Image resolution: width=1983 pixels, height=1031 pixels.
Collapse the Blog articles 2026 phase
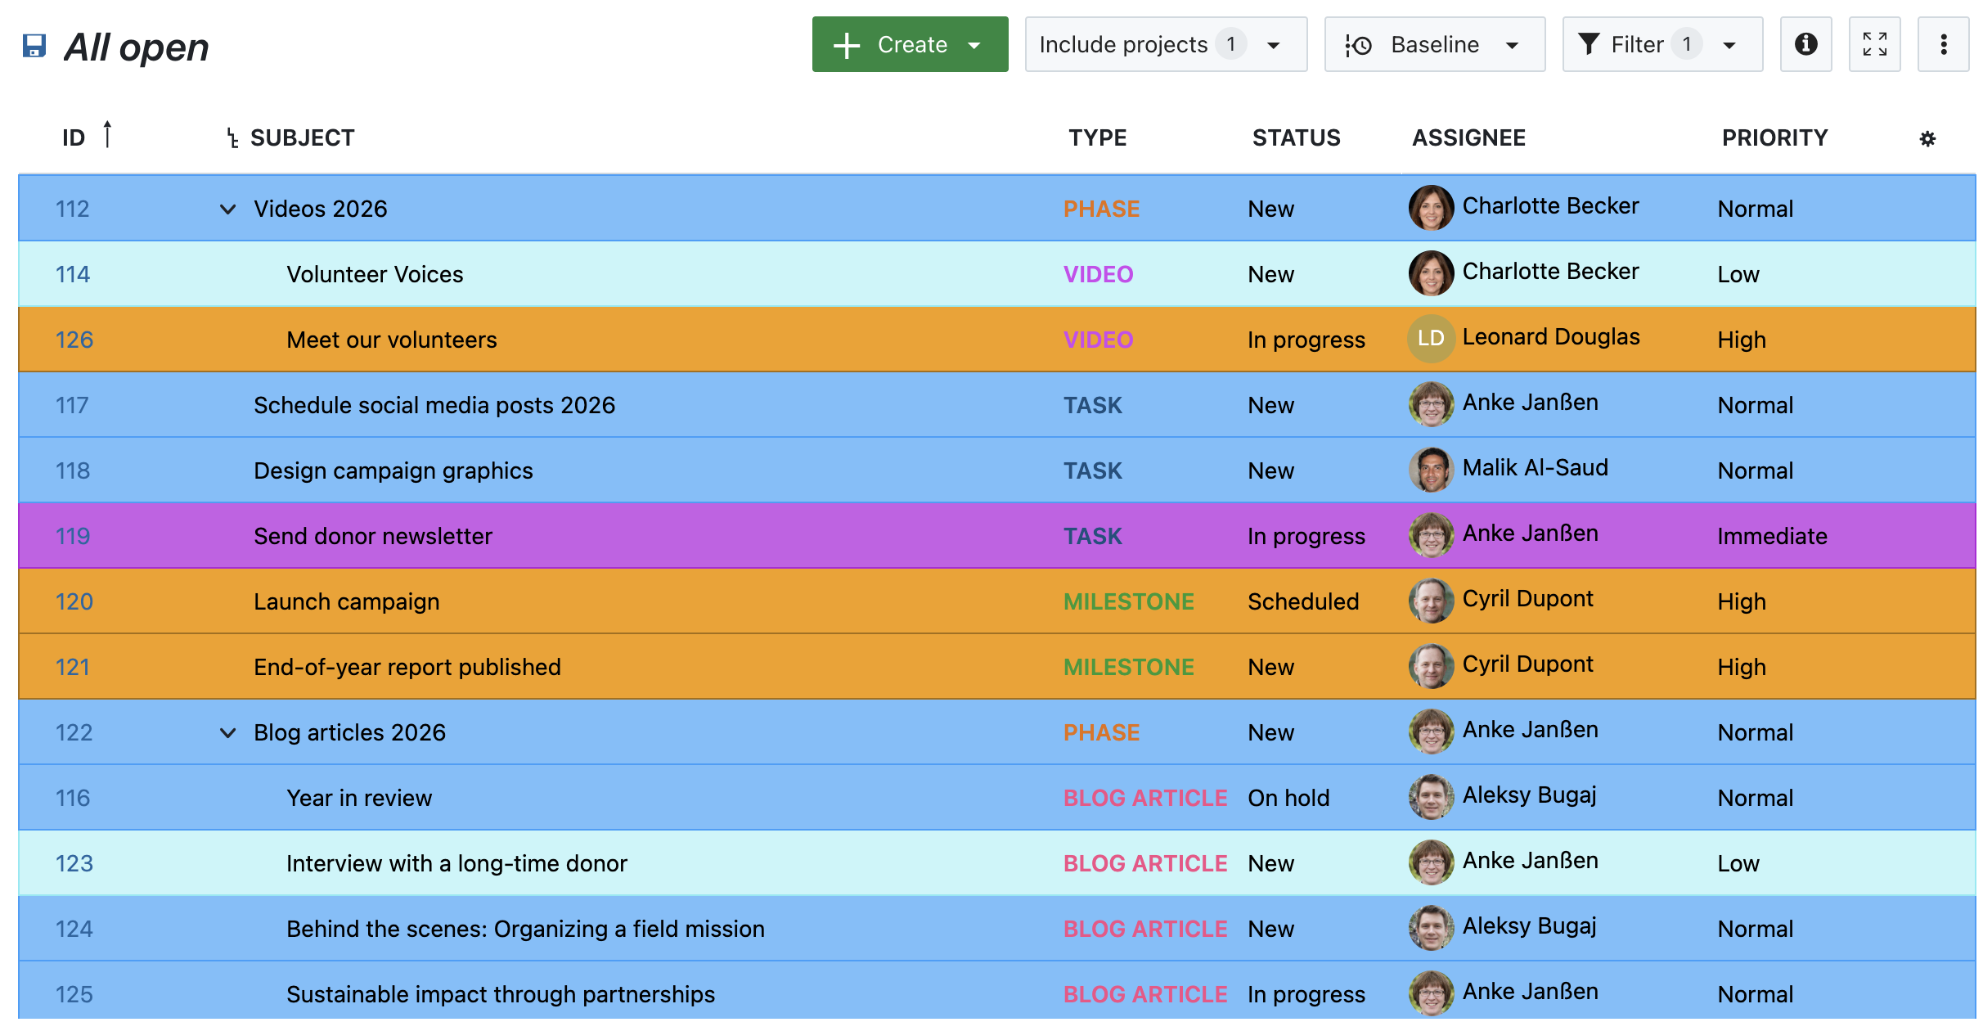click(x=228, y=733)
